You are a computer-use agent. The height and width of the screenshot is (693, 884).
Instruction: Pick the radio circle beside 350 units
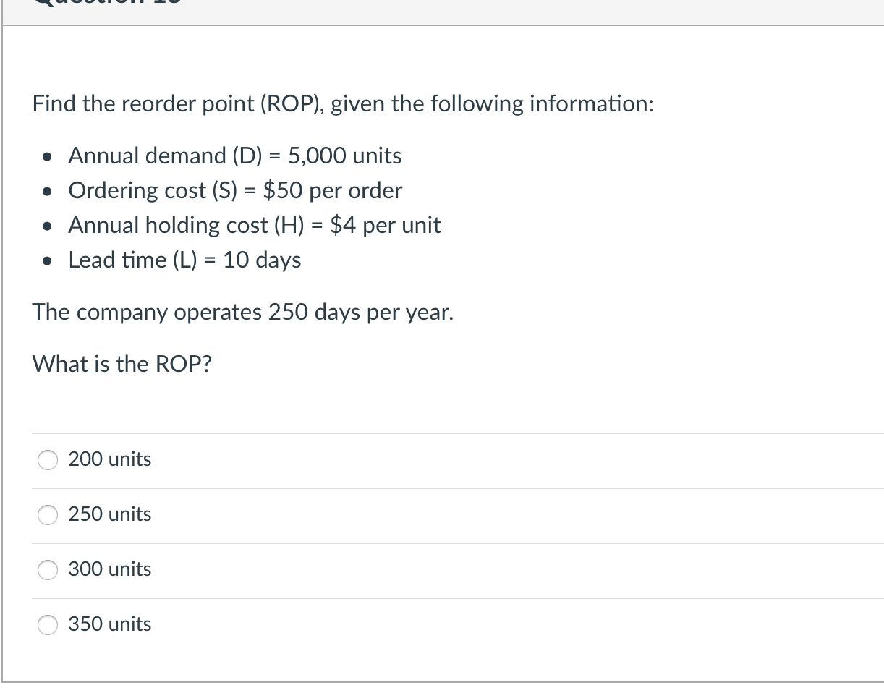point(48,625)
